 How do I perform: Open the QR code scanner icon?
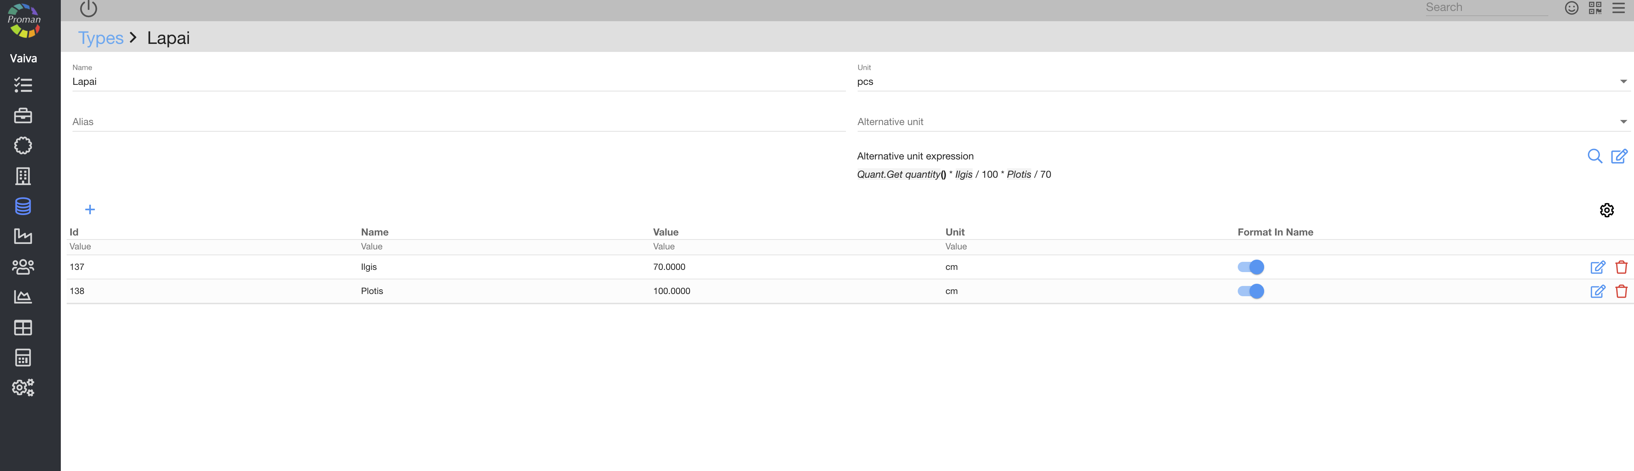pos(1595,8)
